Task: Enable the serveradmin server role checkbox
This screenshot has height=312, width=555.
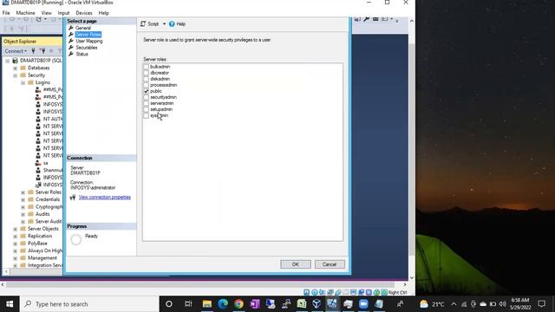Action: pyautogui.click(x=147, y=103)
